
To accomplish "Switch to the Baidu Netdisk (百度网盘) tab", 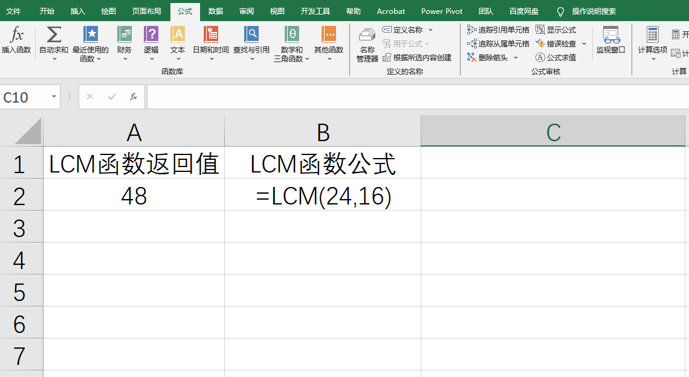I will point(524,11).
